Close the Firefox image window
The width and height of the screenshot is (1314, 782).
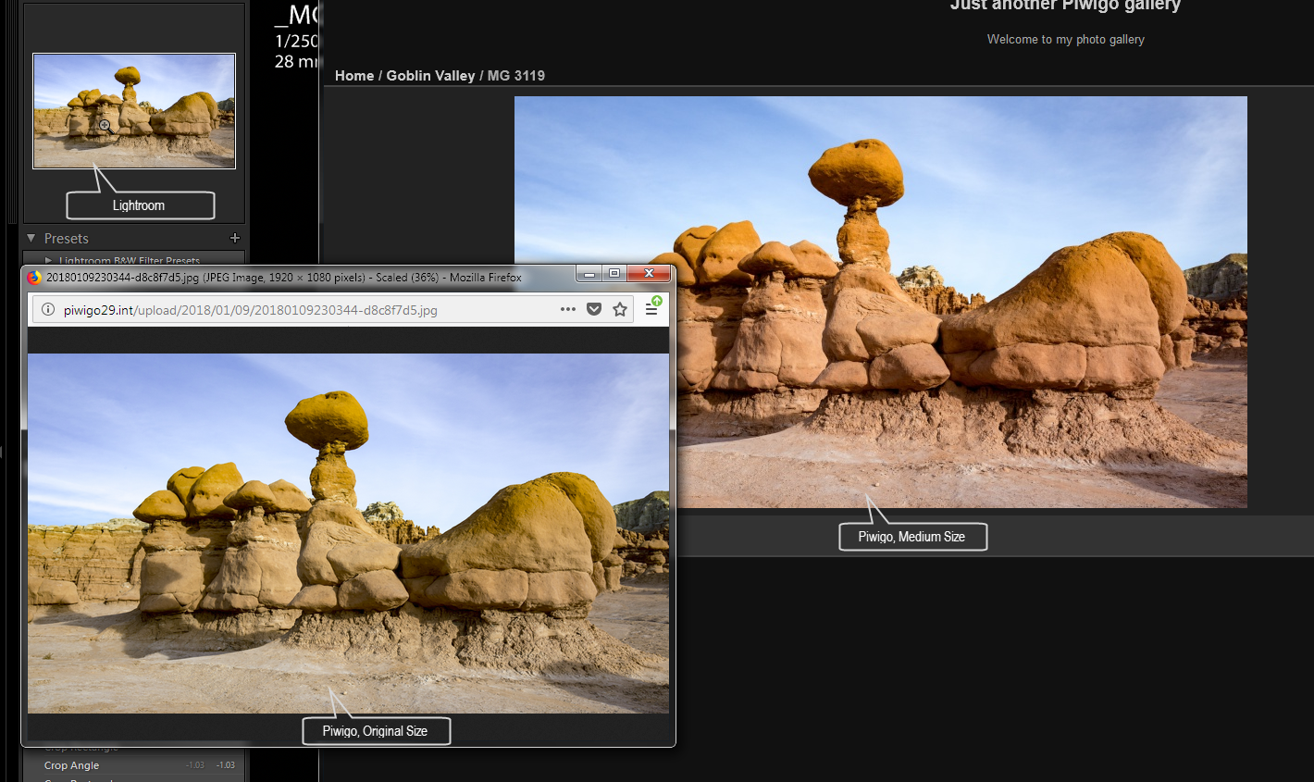click(x=649, y=274)
